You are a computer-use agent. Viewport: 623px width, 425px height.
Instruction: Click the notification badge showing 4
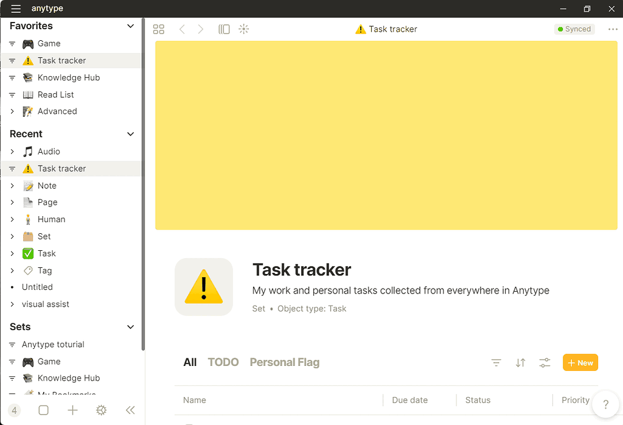(14, 410)
